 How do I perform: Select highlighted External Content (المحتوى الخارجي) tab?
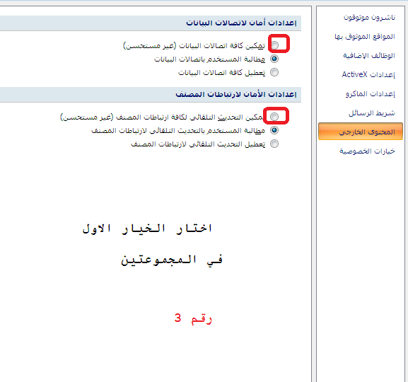[361, 132]
